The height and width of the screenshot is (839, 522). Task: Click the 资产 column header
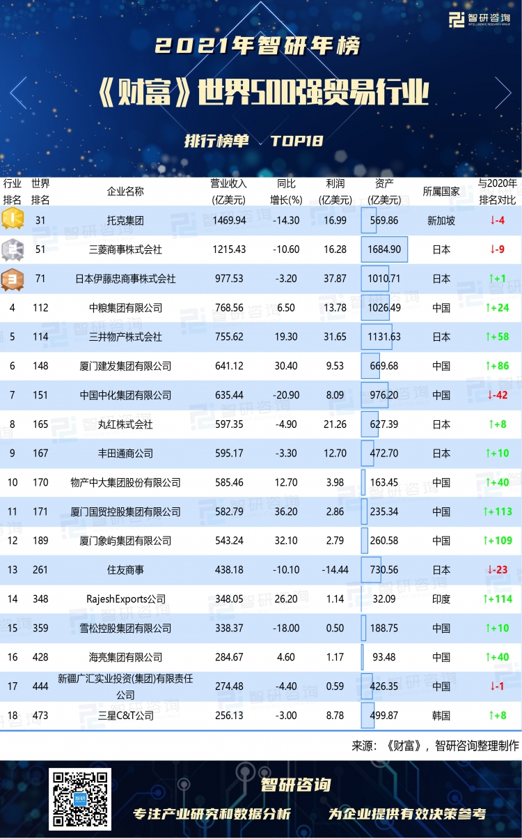(x=384, y=192)
